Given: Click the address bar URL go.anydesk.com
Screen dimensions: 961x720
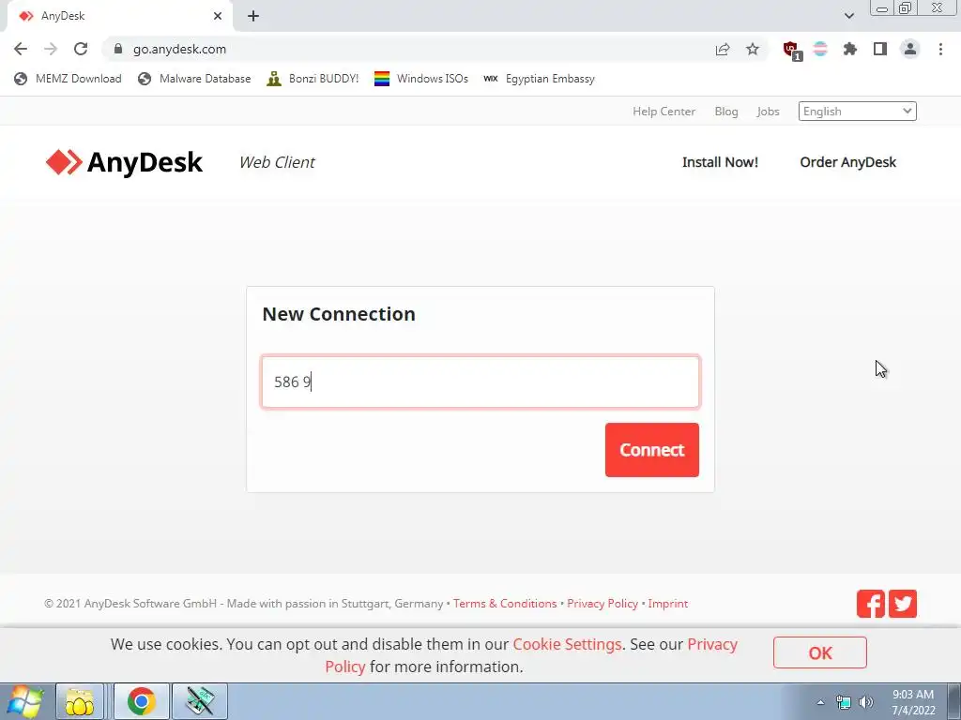Looking at the screenshot, I should (x=179, y=49).
